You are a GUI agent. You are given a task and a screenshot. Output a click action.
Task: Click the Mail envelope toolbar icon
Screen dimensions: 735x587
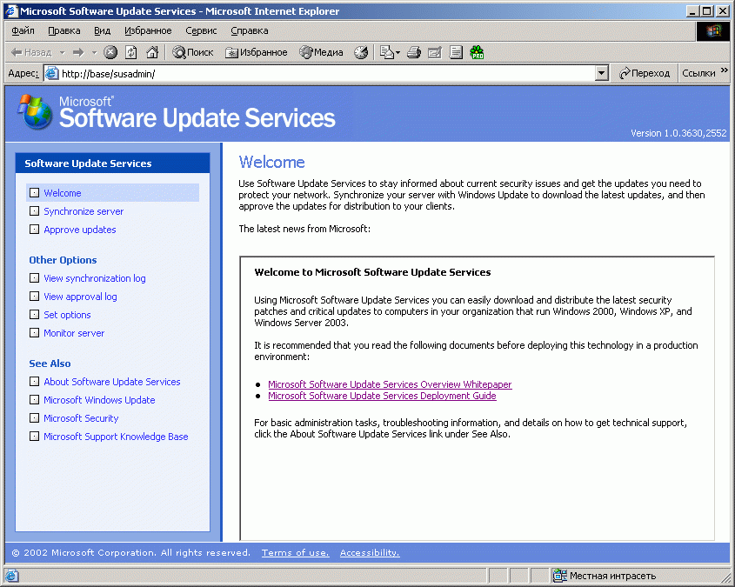point(386,52)
